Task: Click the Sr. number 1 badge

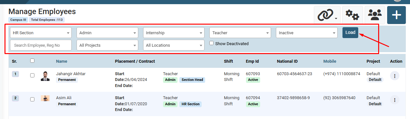Action: (x=16, y=74)
